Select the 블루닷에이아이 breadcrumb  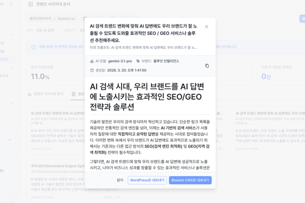point(41,19)
